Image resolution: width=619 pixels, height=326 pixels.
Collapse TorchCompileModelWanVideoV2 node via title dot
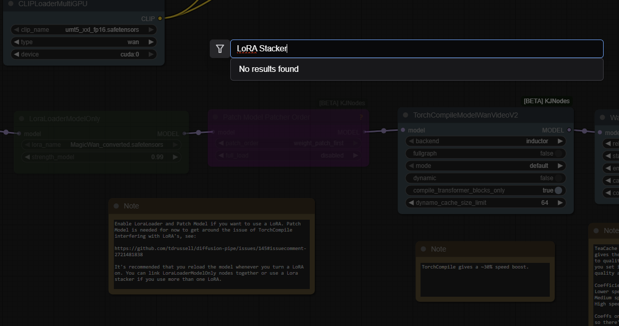[406, 115]
